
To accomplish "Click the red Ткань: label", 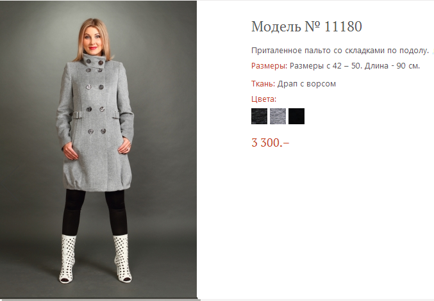I will click(263, 84).
